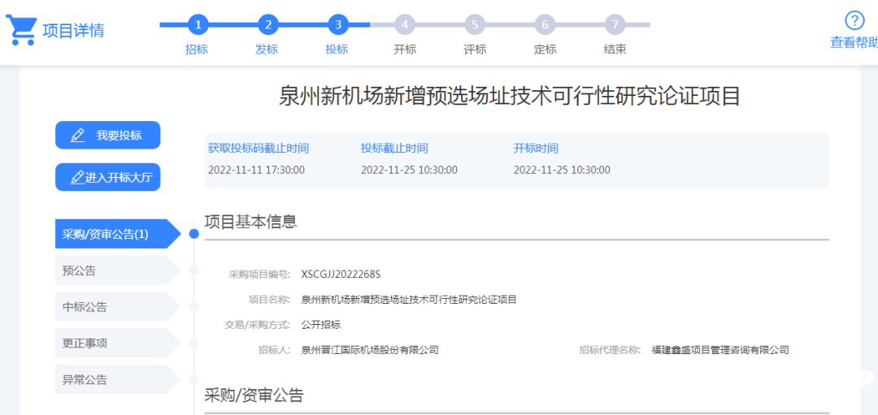878x415 pixels.
Task: Open the 查看帮助 help link
Action: 854,42
